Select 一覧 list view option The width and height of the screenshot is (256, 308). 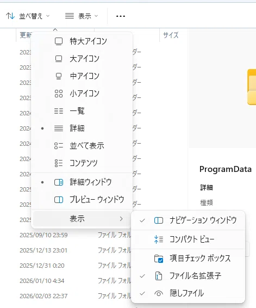coord(82,111)
